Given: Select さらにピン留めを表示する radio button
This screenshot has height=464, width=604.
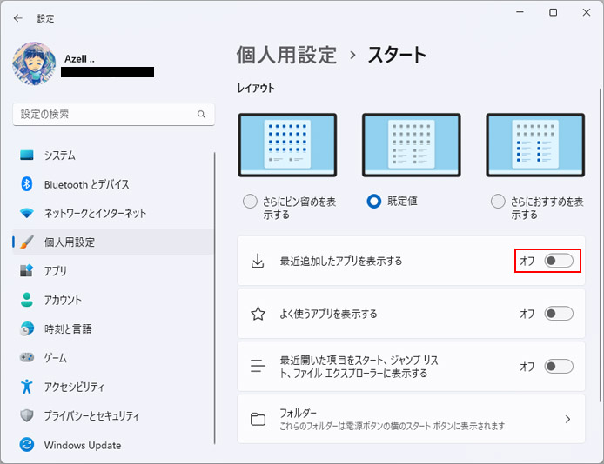Looking at the screenshot, I should point(250,202).
